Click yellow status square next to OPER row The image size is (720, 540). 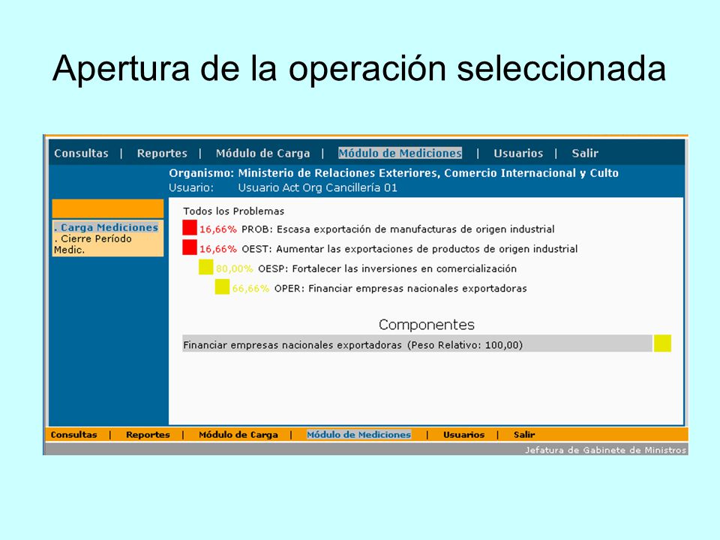(x=222, y=287)
